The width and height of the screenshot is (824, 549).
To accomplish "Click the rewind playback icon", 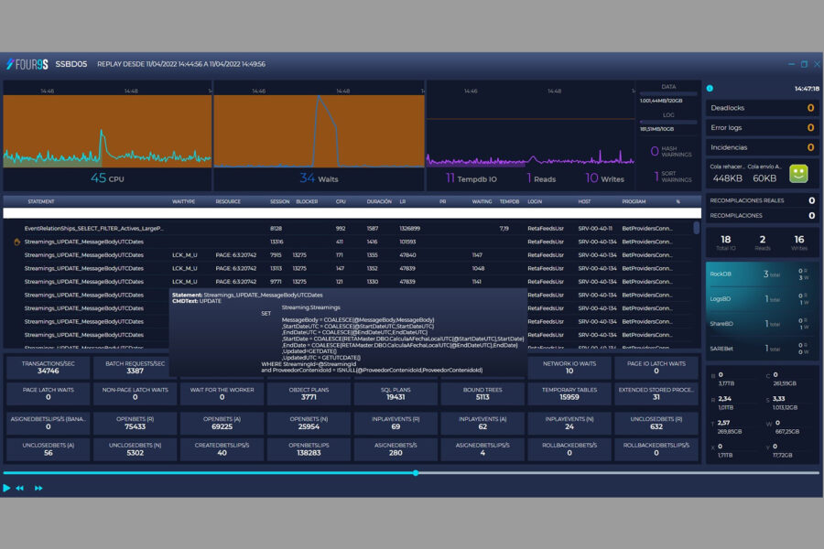I will [19, 488].
